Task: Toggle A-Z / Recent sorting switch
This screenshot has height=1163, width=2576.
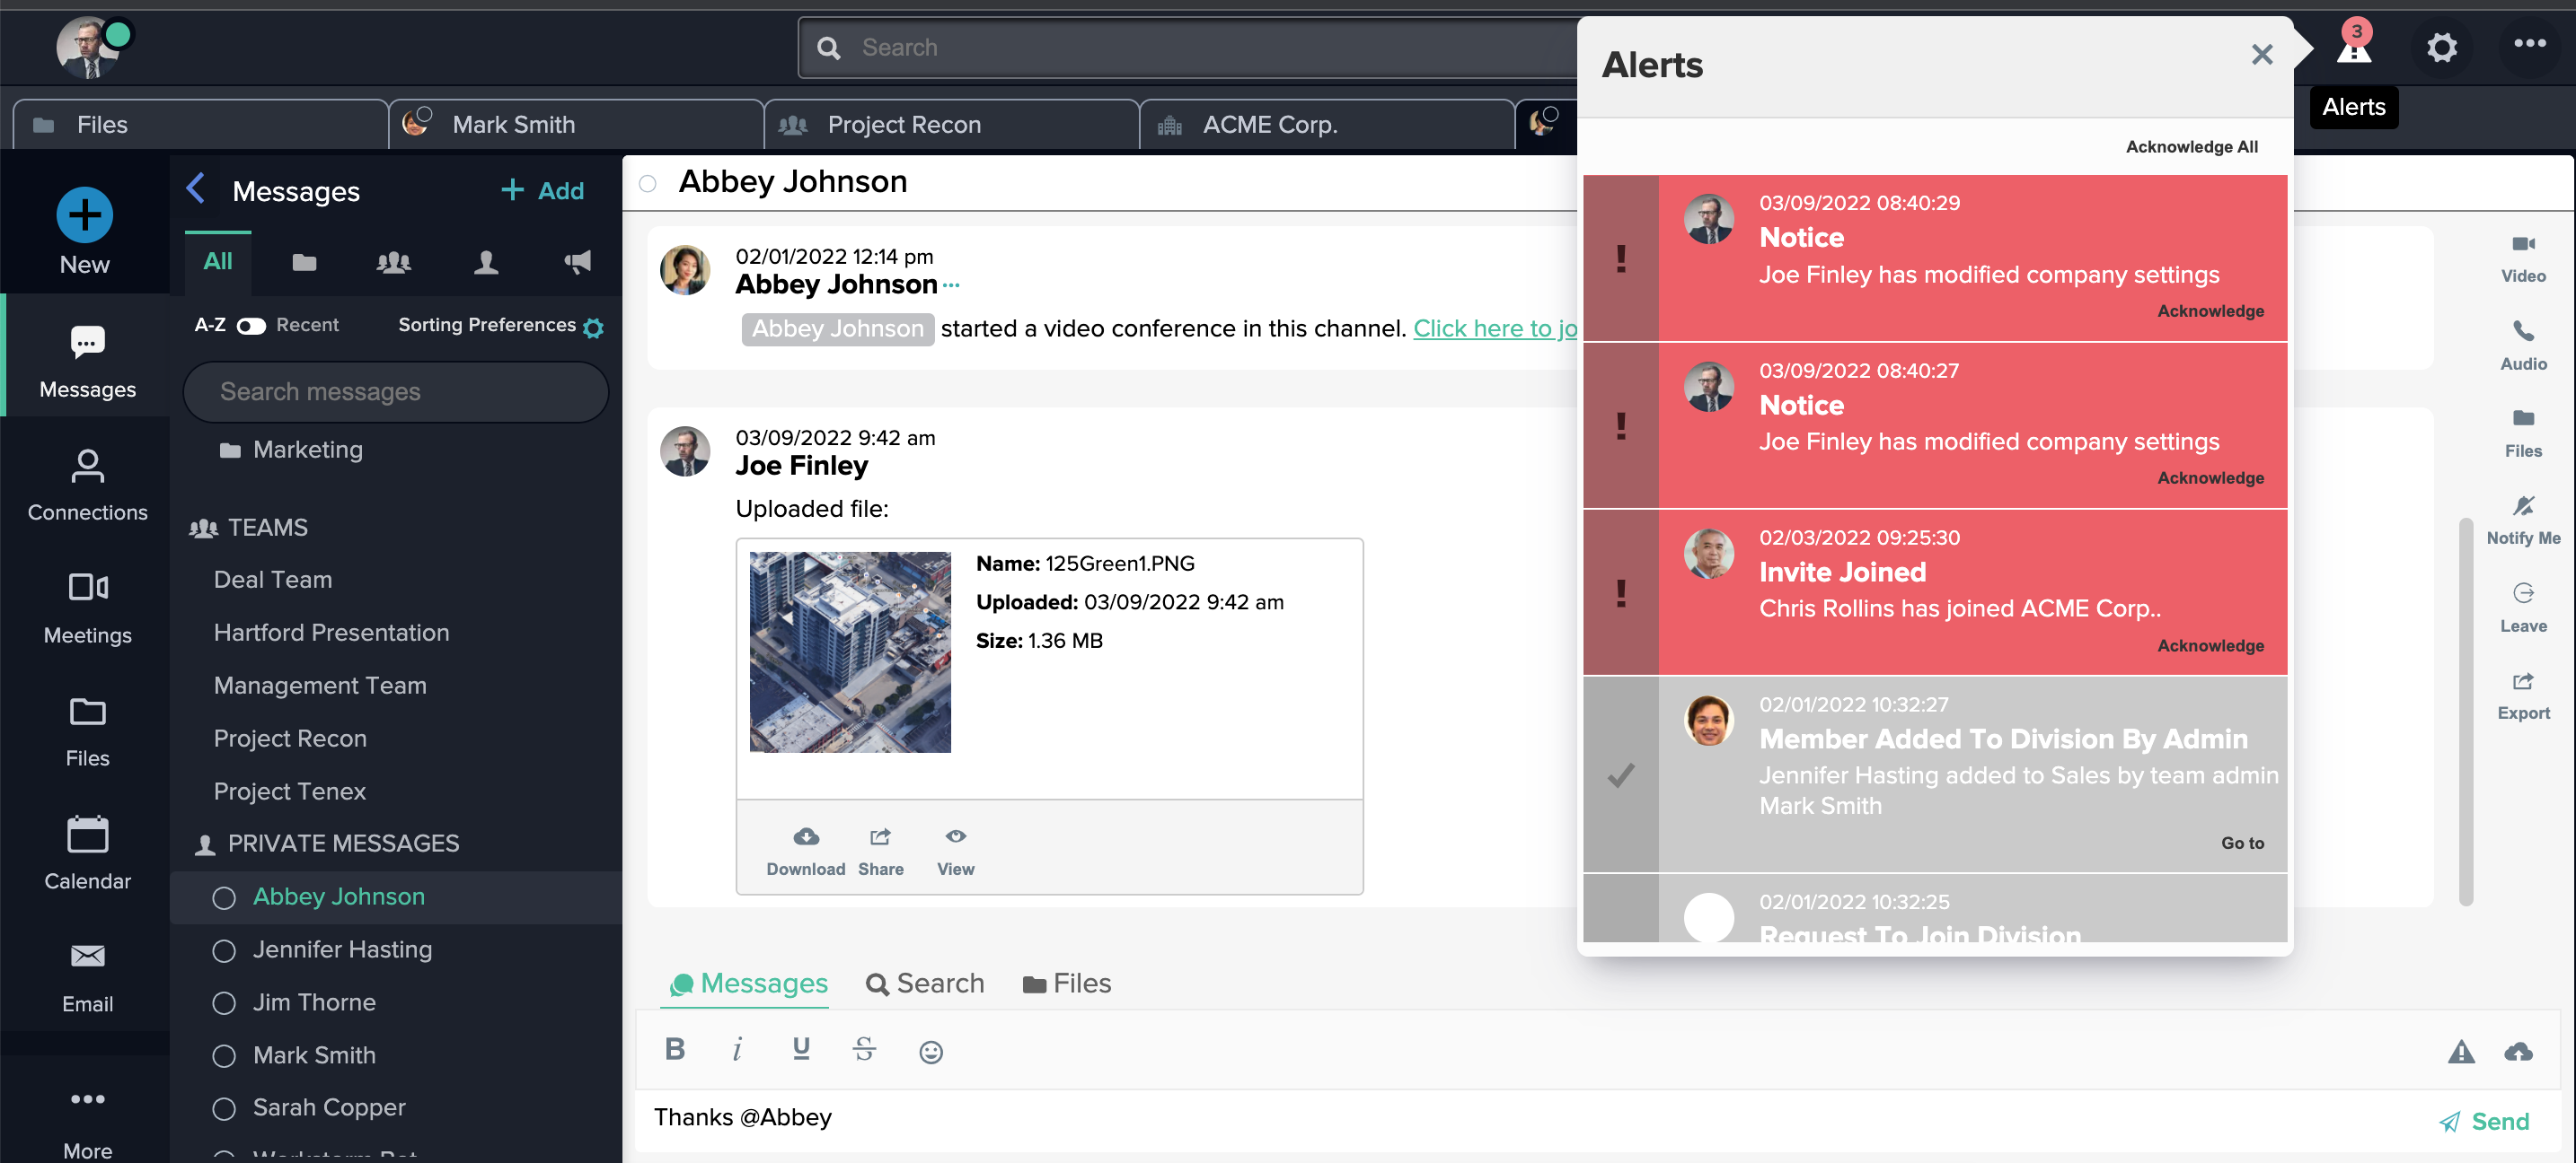Action: coord(250,326)
